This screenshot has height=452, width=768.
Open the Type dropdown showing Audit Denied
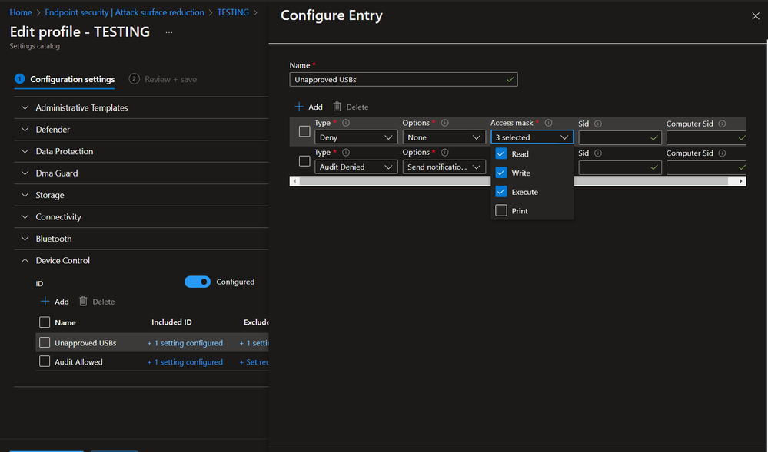(x=356, y=167)
